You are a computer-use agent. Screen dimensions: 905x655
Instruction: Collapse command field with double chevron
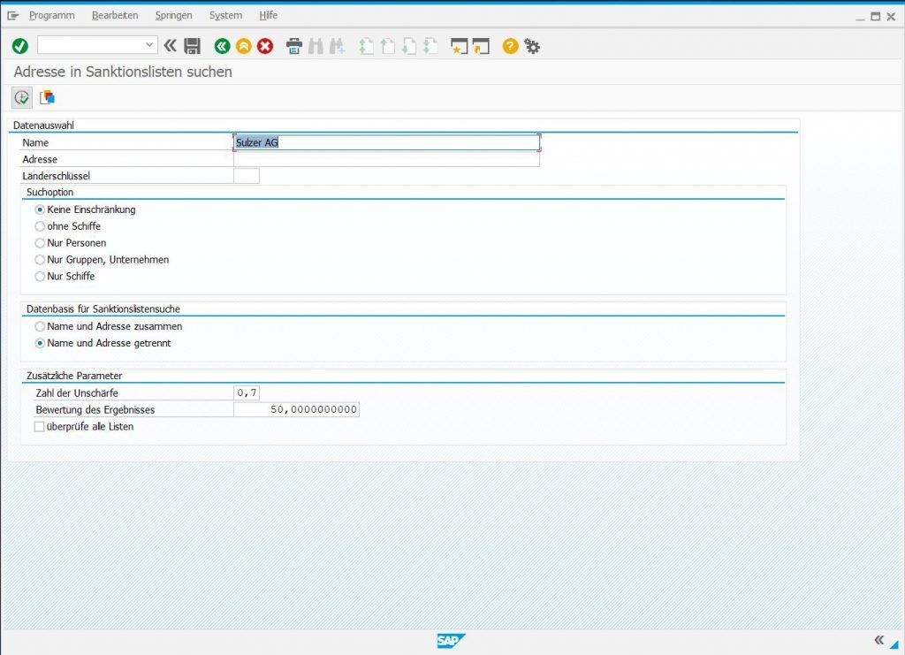pos(171,45)
